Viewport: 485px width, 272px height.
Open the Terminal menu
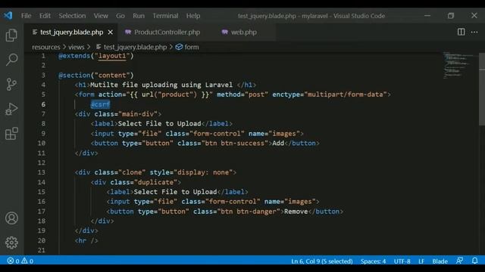click(x=165, y=16)
